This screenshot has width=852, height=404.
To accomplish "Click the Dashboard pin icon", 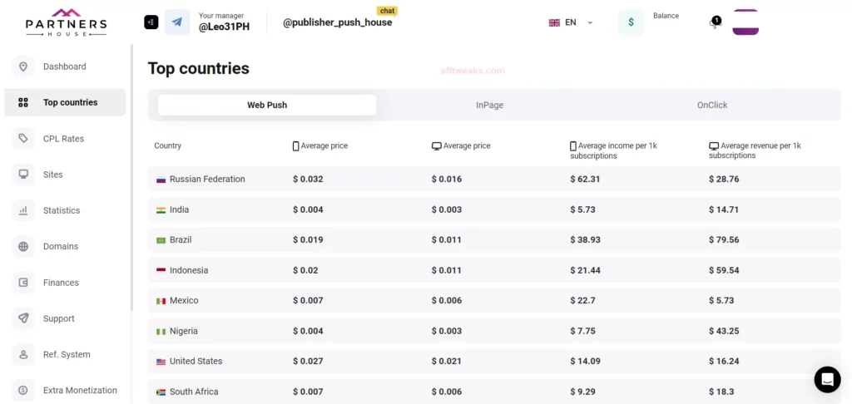I will pos(22,67).
